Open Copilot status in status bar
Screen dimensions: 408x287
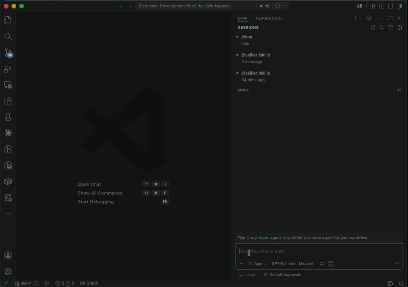tap(390, 283)
